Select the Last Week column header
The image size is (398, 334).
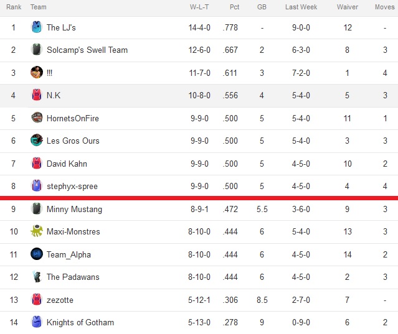[301, 7]
